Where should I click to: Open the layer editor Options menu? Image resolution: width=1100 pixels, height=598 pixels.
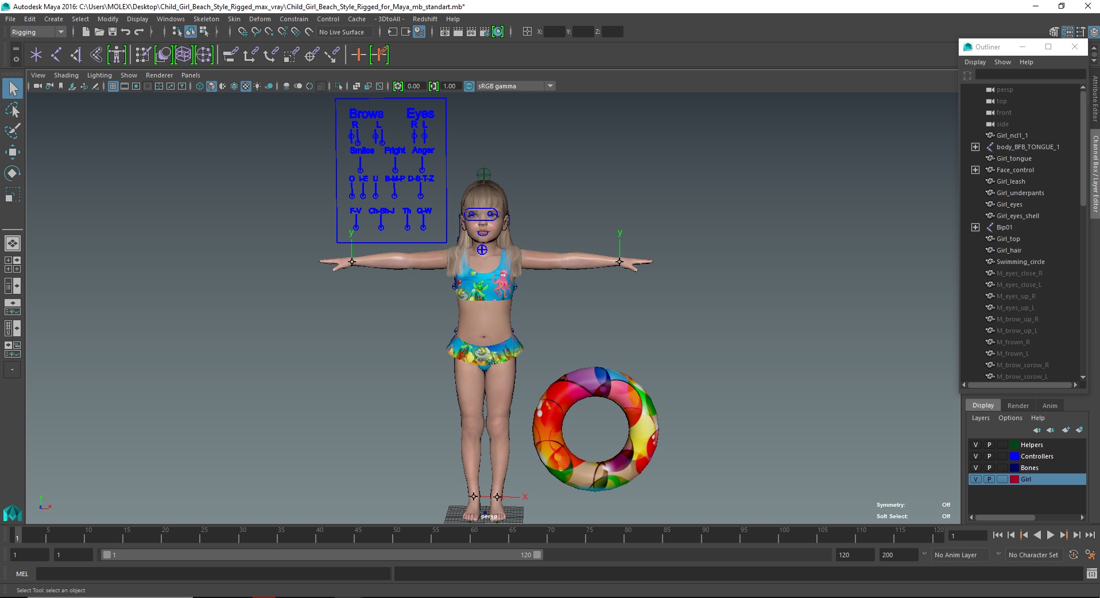pos(1010,418)
